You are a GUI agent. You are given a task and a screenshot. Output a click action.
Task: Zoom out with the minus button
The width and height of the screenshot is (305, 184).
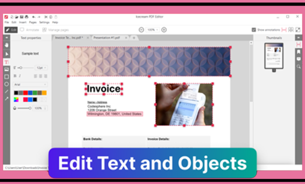tap(142, 30)
